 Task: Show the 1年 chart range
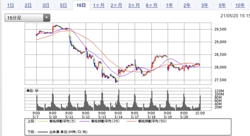click(169, 5)
